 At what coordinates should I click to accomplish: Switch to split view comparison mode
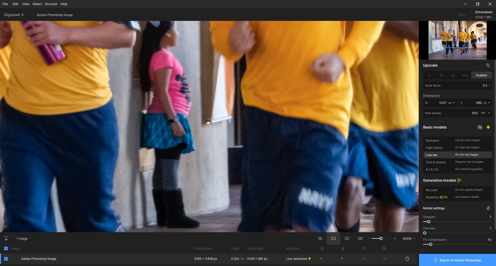tap(347, 239)
